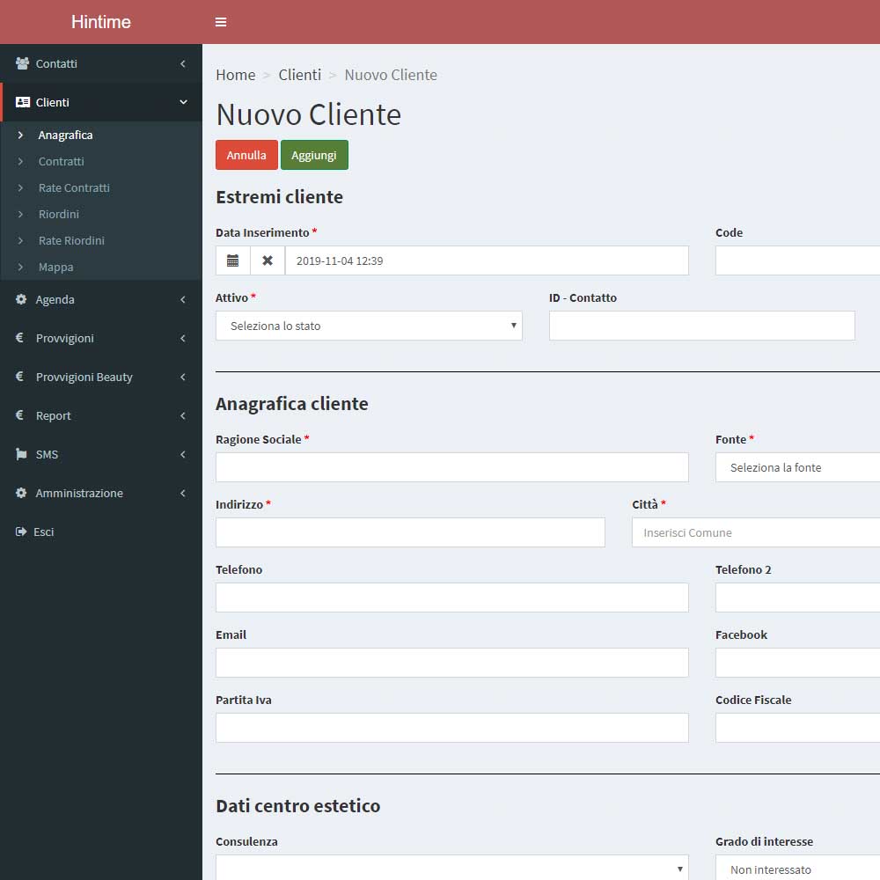Open the Grado di interesse dropdown
Viewport: 880px width, 880px height.
pyautogui.click(x=797, y=868)
